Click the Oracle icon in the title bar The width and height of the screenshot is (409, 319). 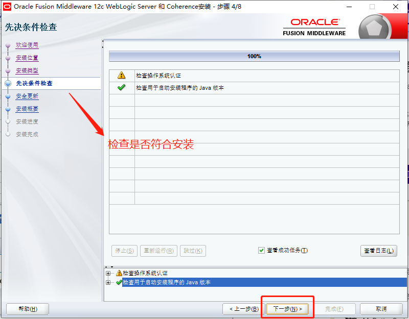[7, 7]
